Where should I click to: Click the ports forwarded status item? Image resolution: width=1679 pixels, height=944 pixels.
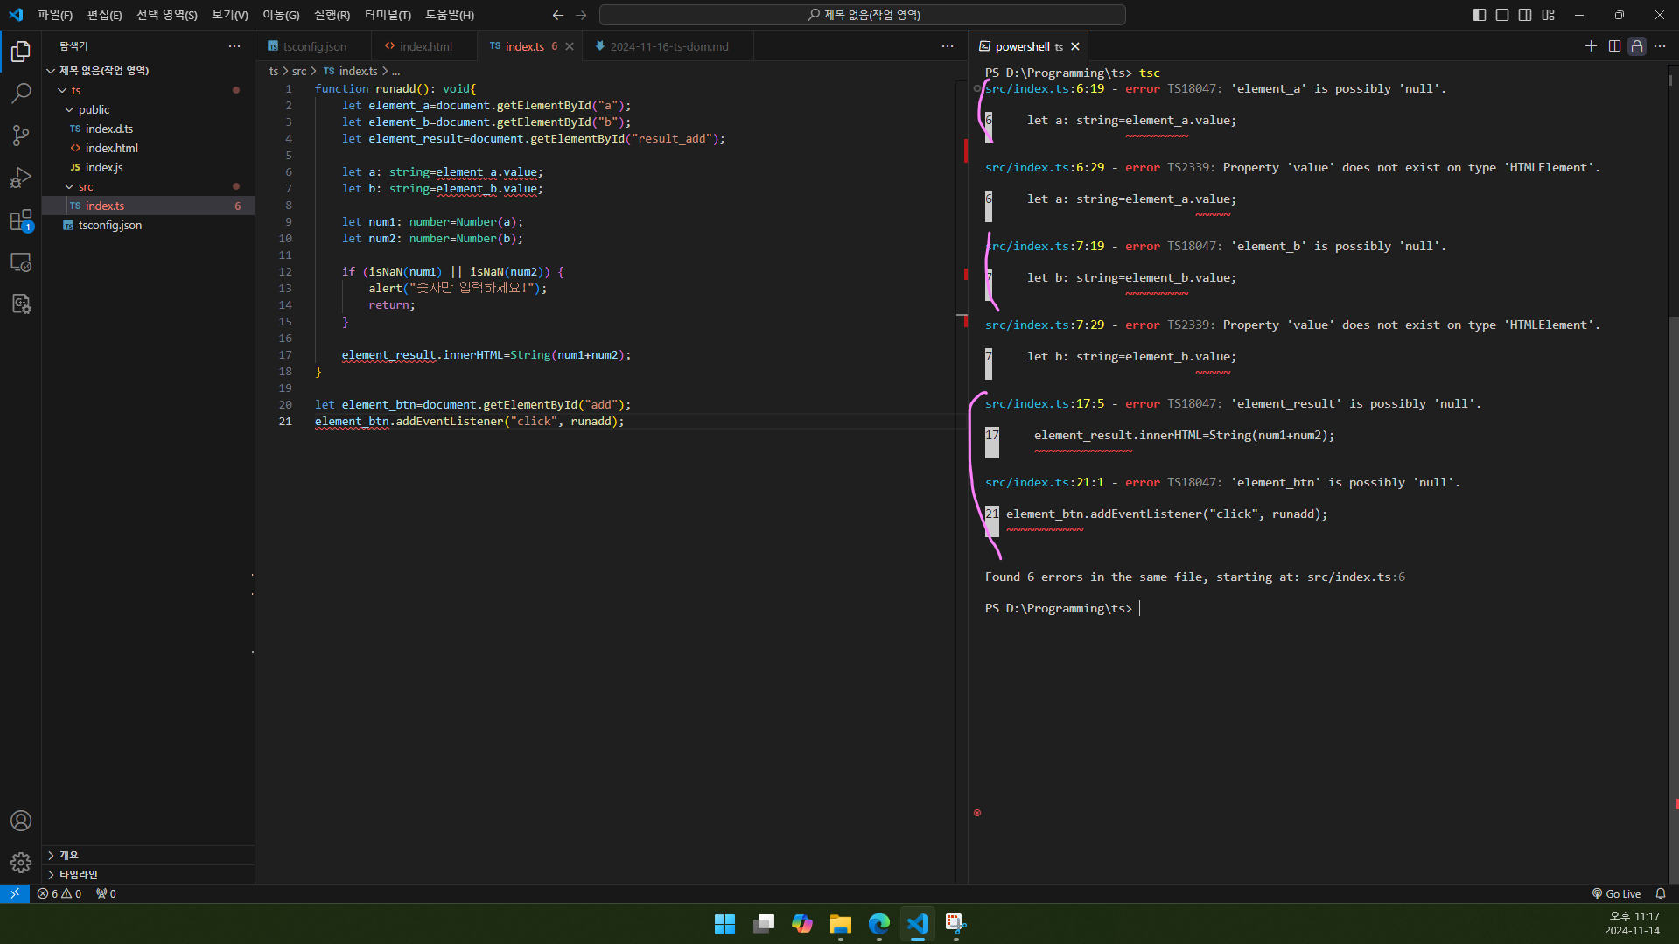pos(106,893)
